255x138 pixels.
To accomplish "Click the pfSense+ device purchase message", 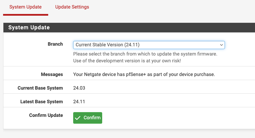I will 144,74.
